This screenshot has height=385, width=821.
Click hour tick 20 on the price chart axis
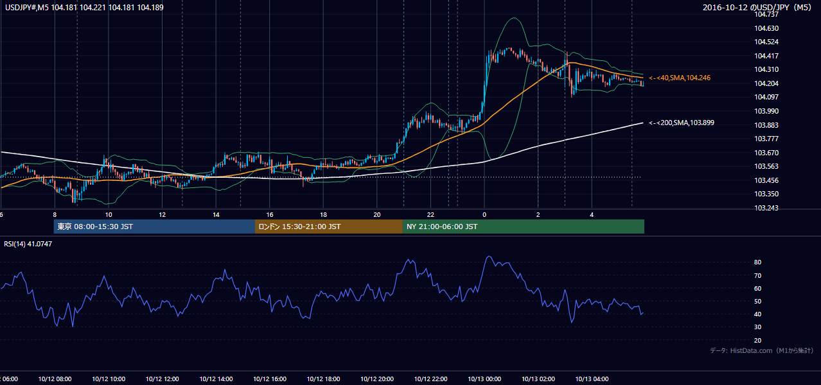coord(376,215)
